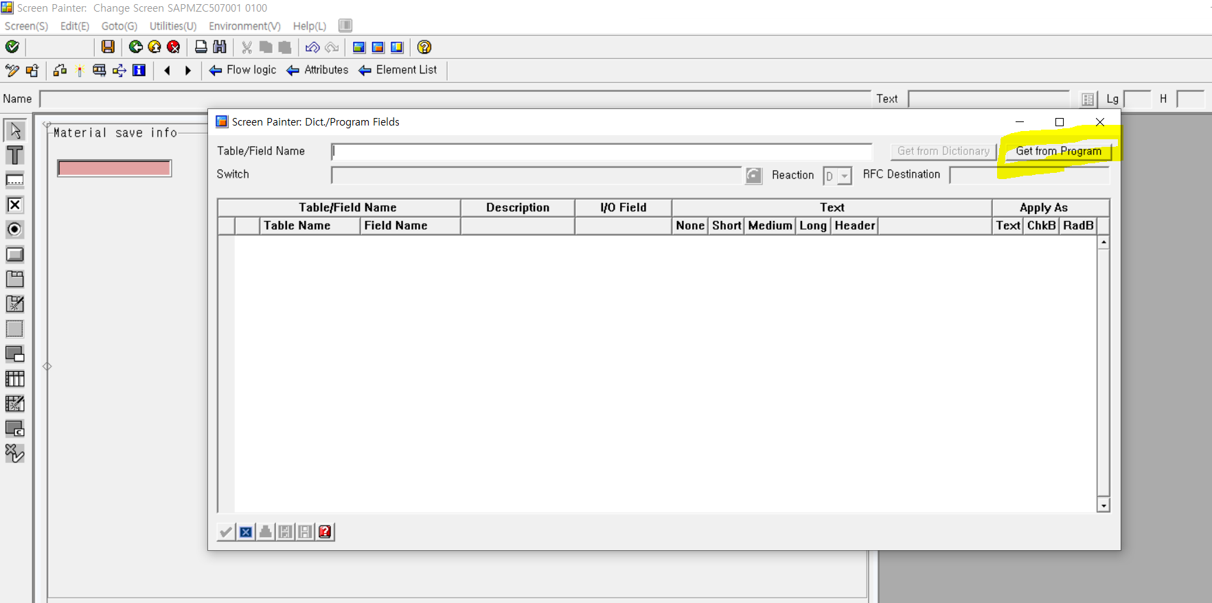Save the screen with the floppy disk icon
The height and width of the screenshot is (603, 1212).
[108, 47]
